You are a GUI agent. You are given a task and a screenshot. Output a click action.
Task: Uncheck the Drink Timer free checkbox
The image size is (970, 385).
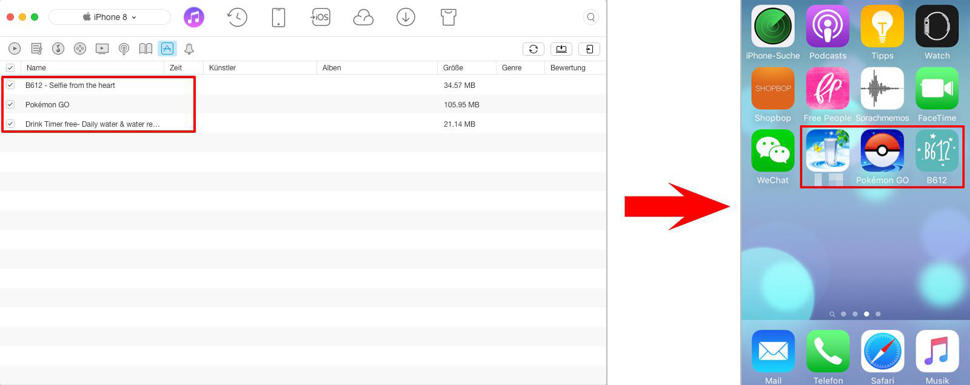pyautogui.click(x=10, y=124)
